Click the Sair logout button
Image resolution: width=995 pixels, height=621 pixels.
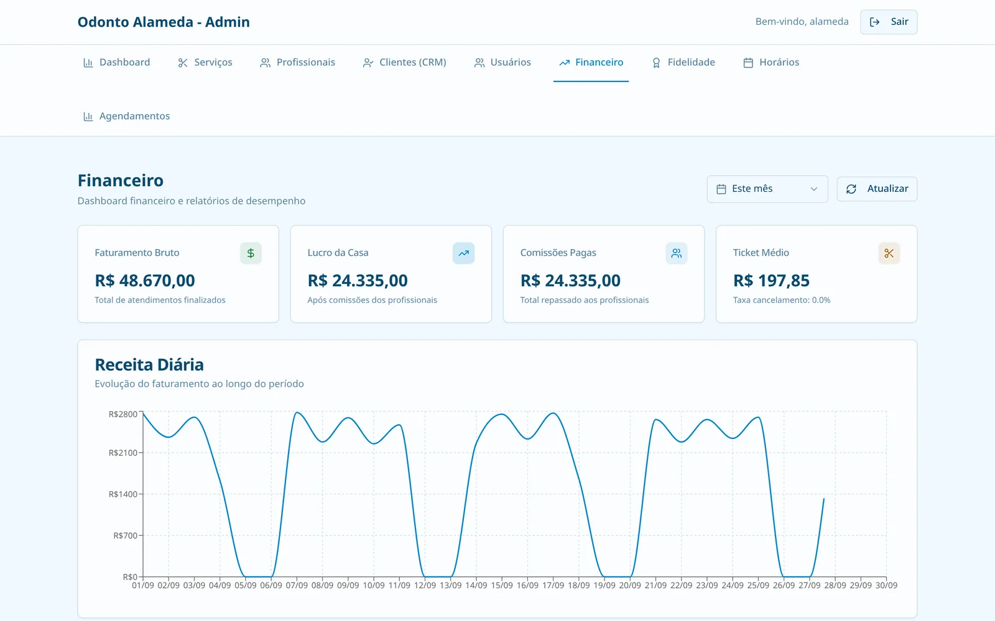click(x=889, y=22)
